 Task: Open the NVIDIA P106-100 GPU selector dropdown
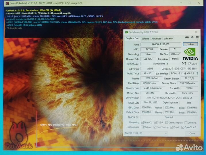146,133
